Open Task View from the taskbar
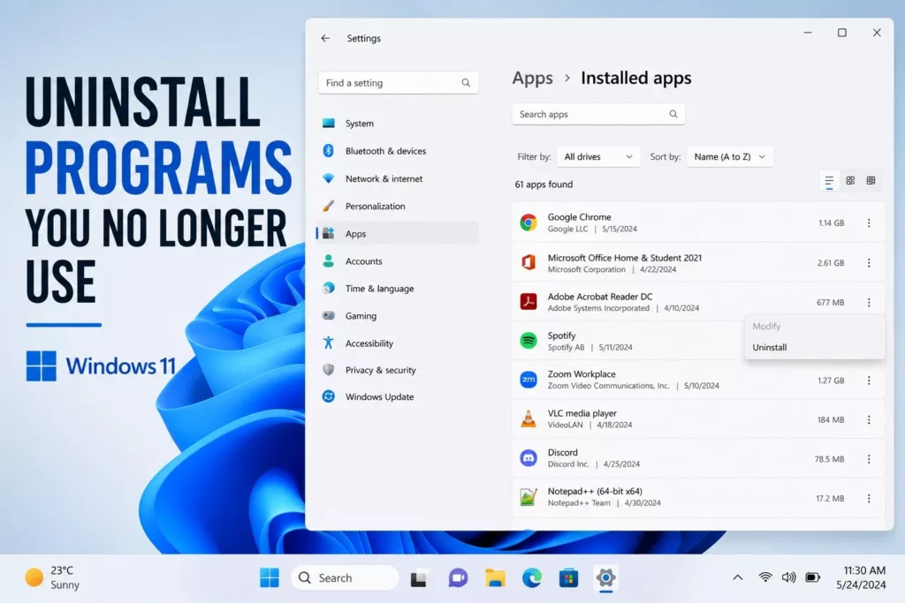Viewport: 905px width, 603px height. [418, 577]
